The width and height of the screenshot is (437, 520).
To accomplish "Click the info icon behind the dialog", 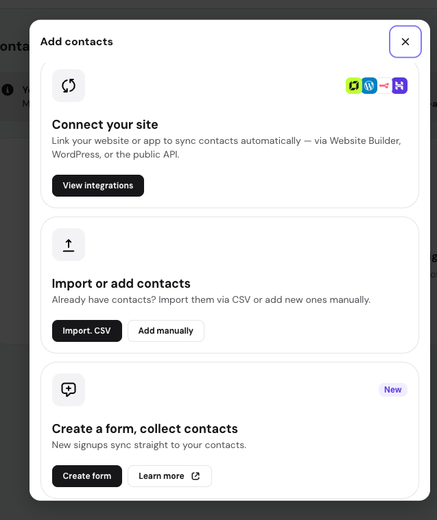I will (8, 90).
